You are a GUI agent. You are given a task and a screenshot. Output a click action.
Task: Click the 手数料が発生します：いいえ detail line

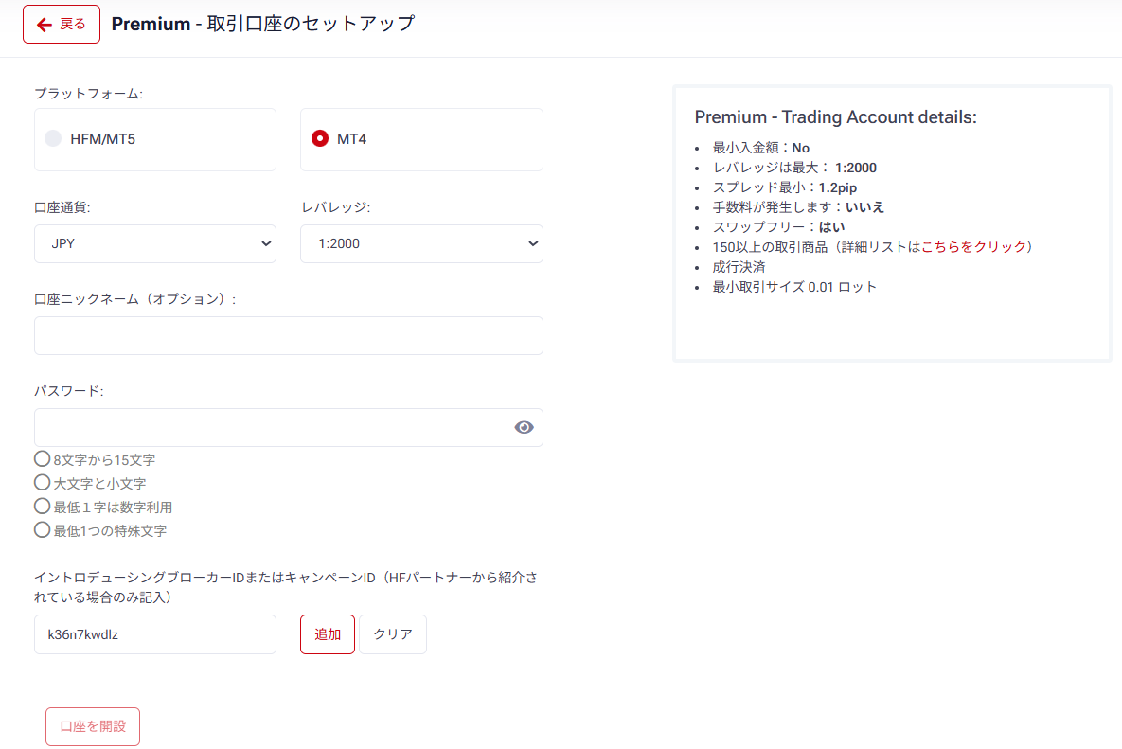798,207
